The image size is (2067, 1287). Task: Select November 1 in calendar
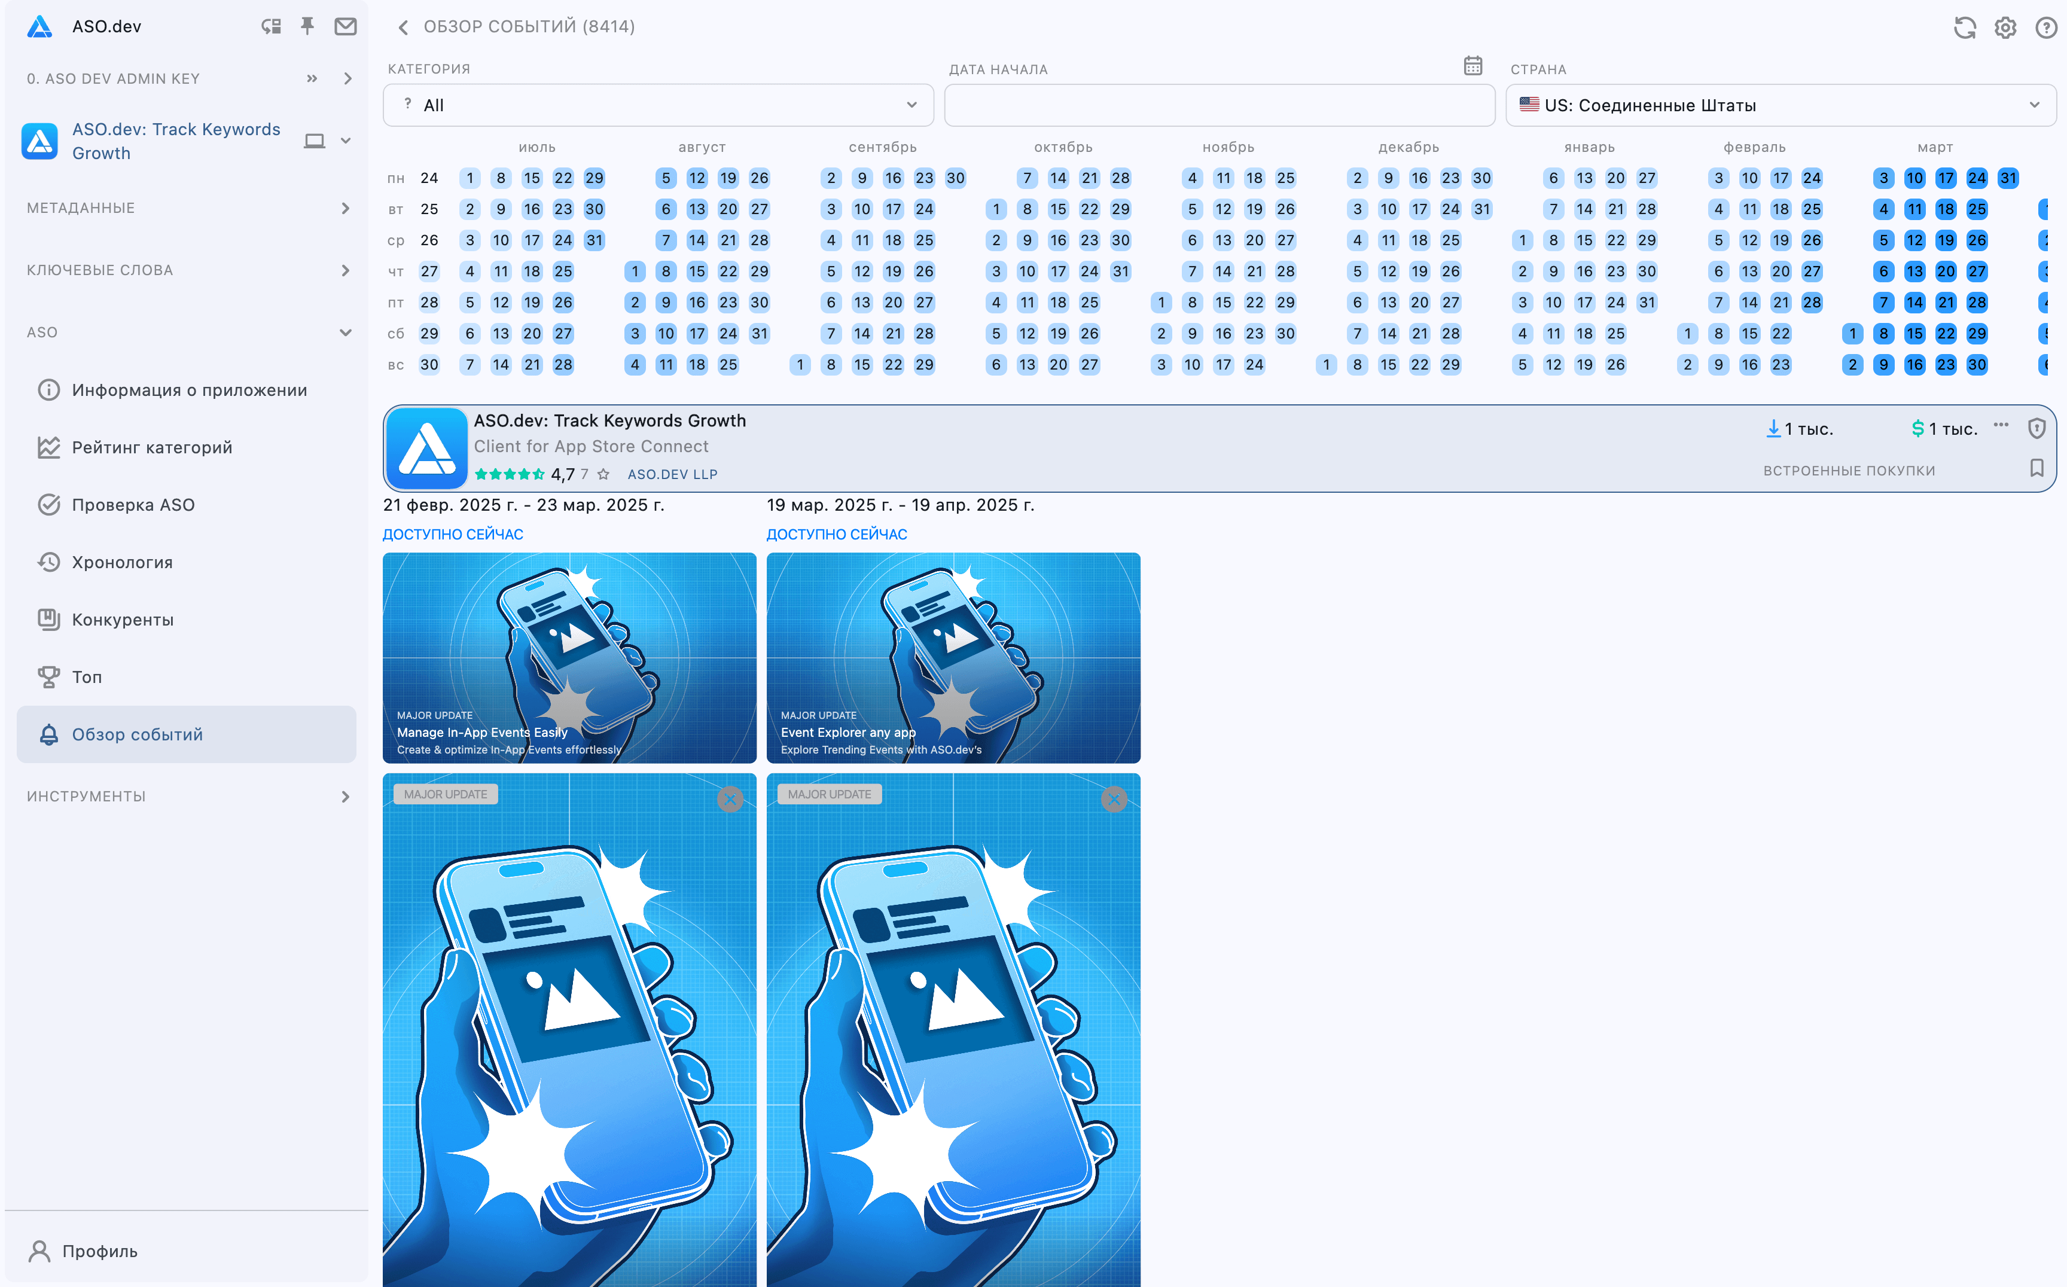coord(1161,302)
